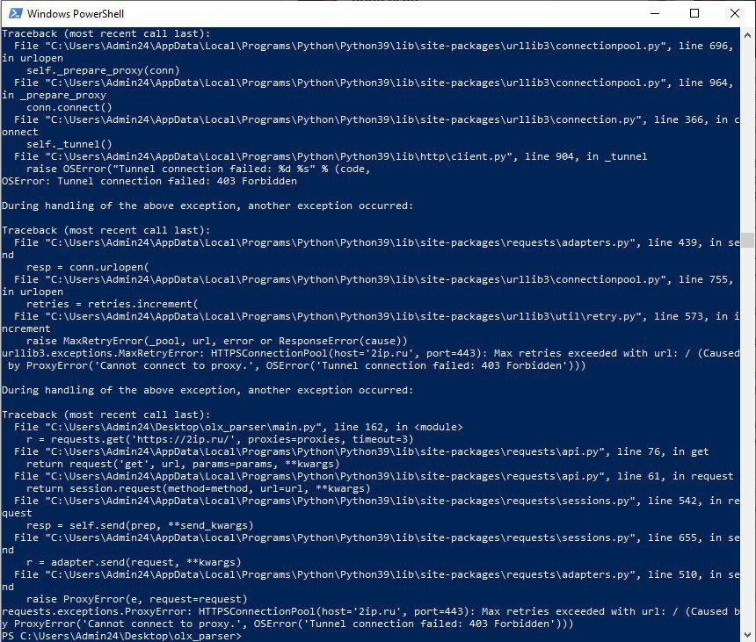The image size is (756, 642).
Task: Click the text 'retries = retries.increment('
Action: pos(113,304)
